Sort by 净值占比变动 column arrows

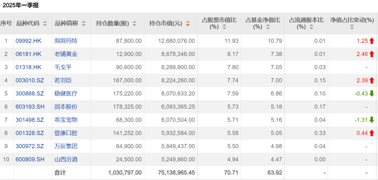pos(352,27)
